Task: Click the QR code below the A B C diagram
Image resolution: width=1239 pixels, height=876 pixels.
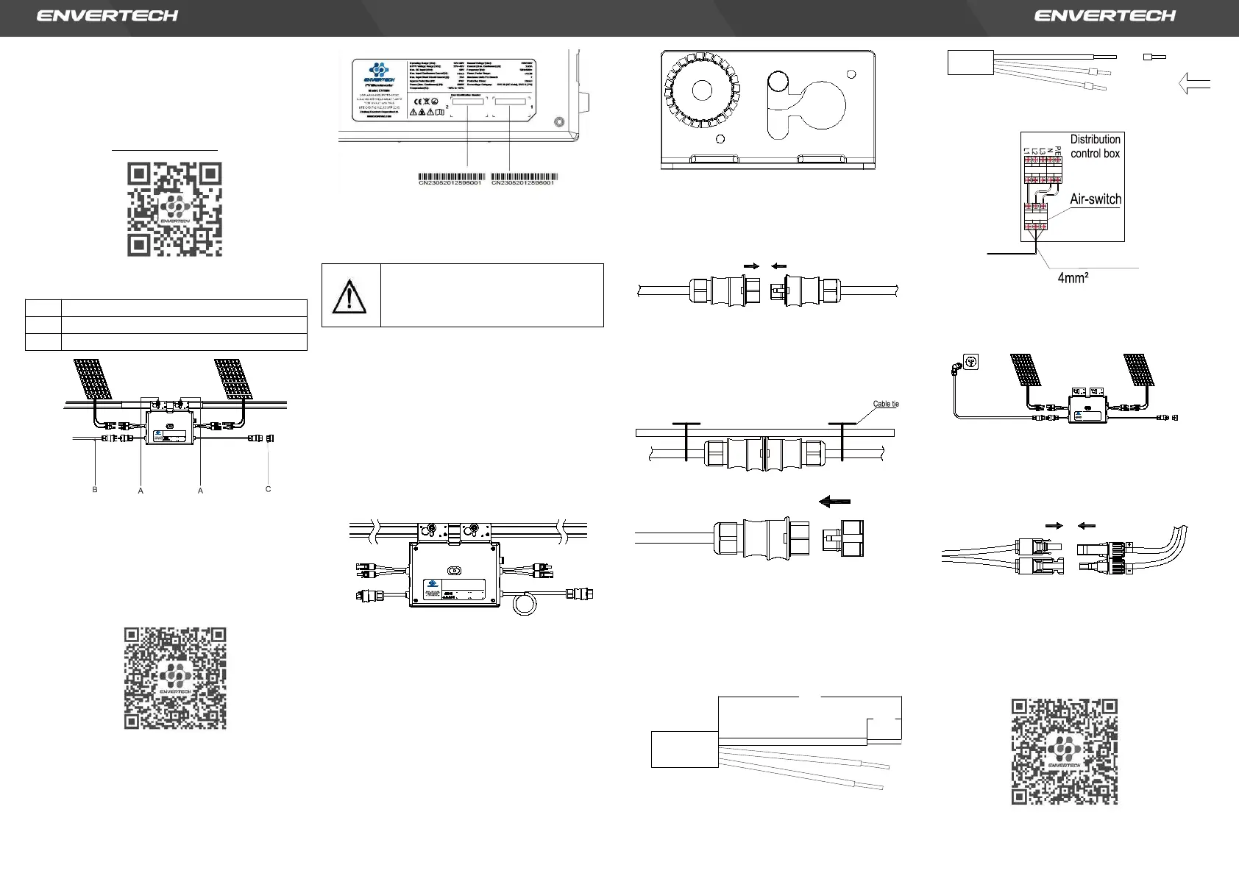Action: coord(175,678)
